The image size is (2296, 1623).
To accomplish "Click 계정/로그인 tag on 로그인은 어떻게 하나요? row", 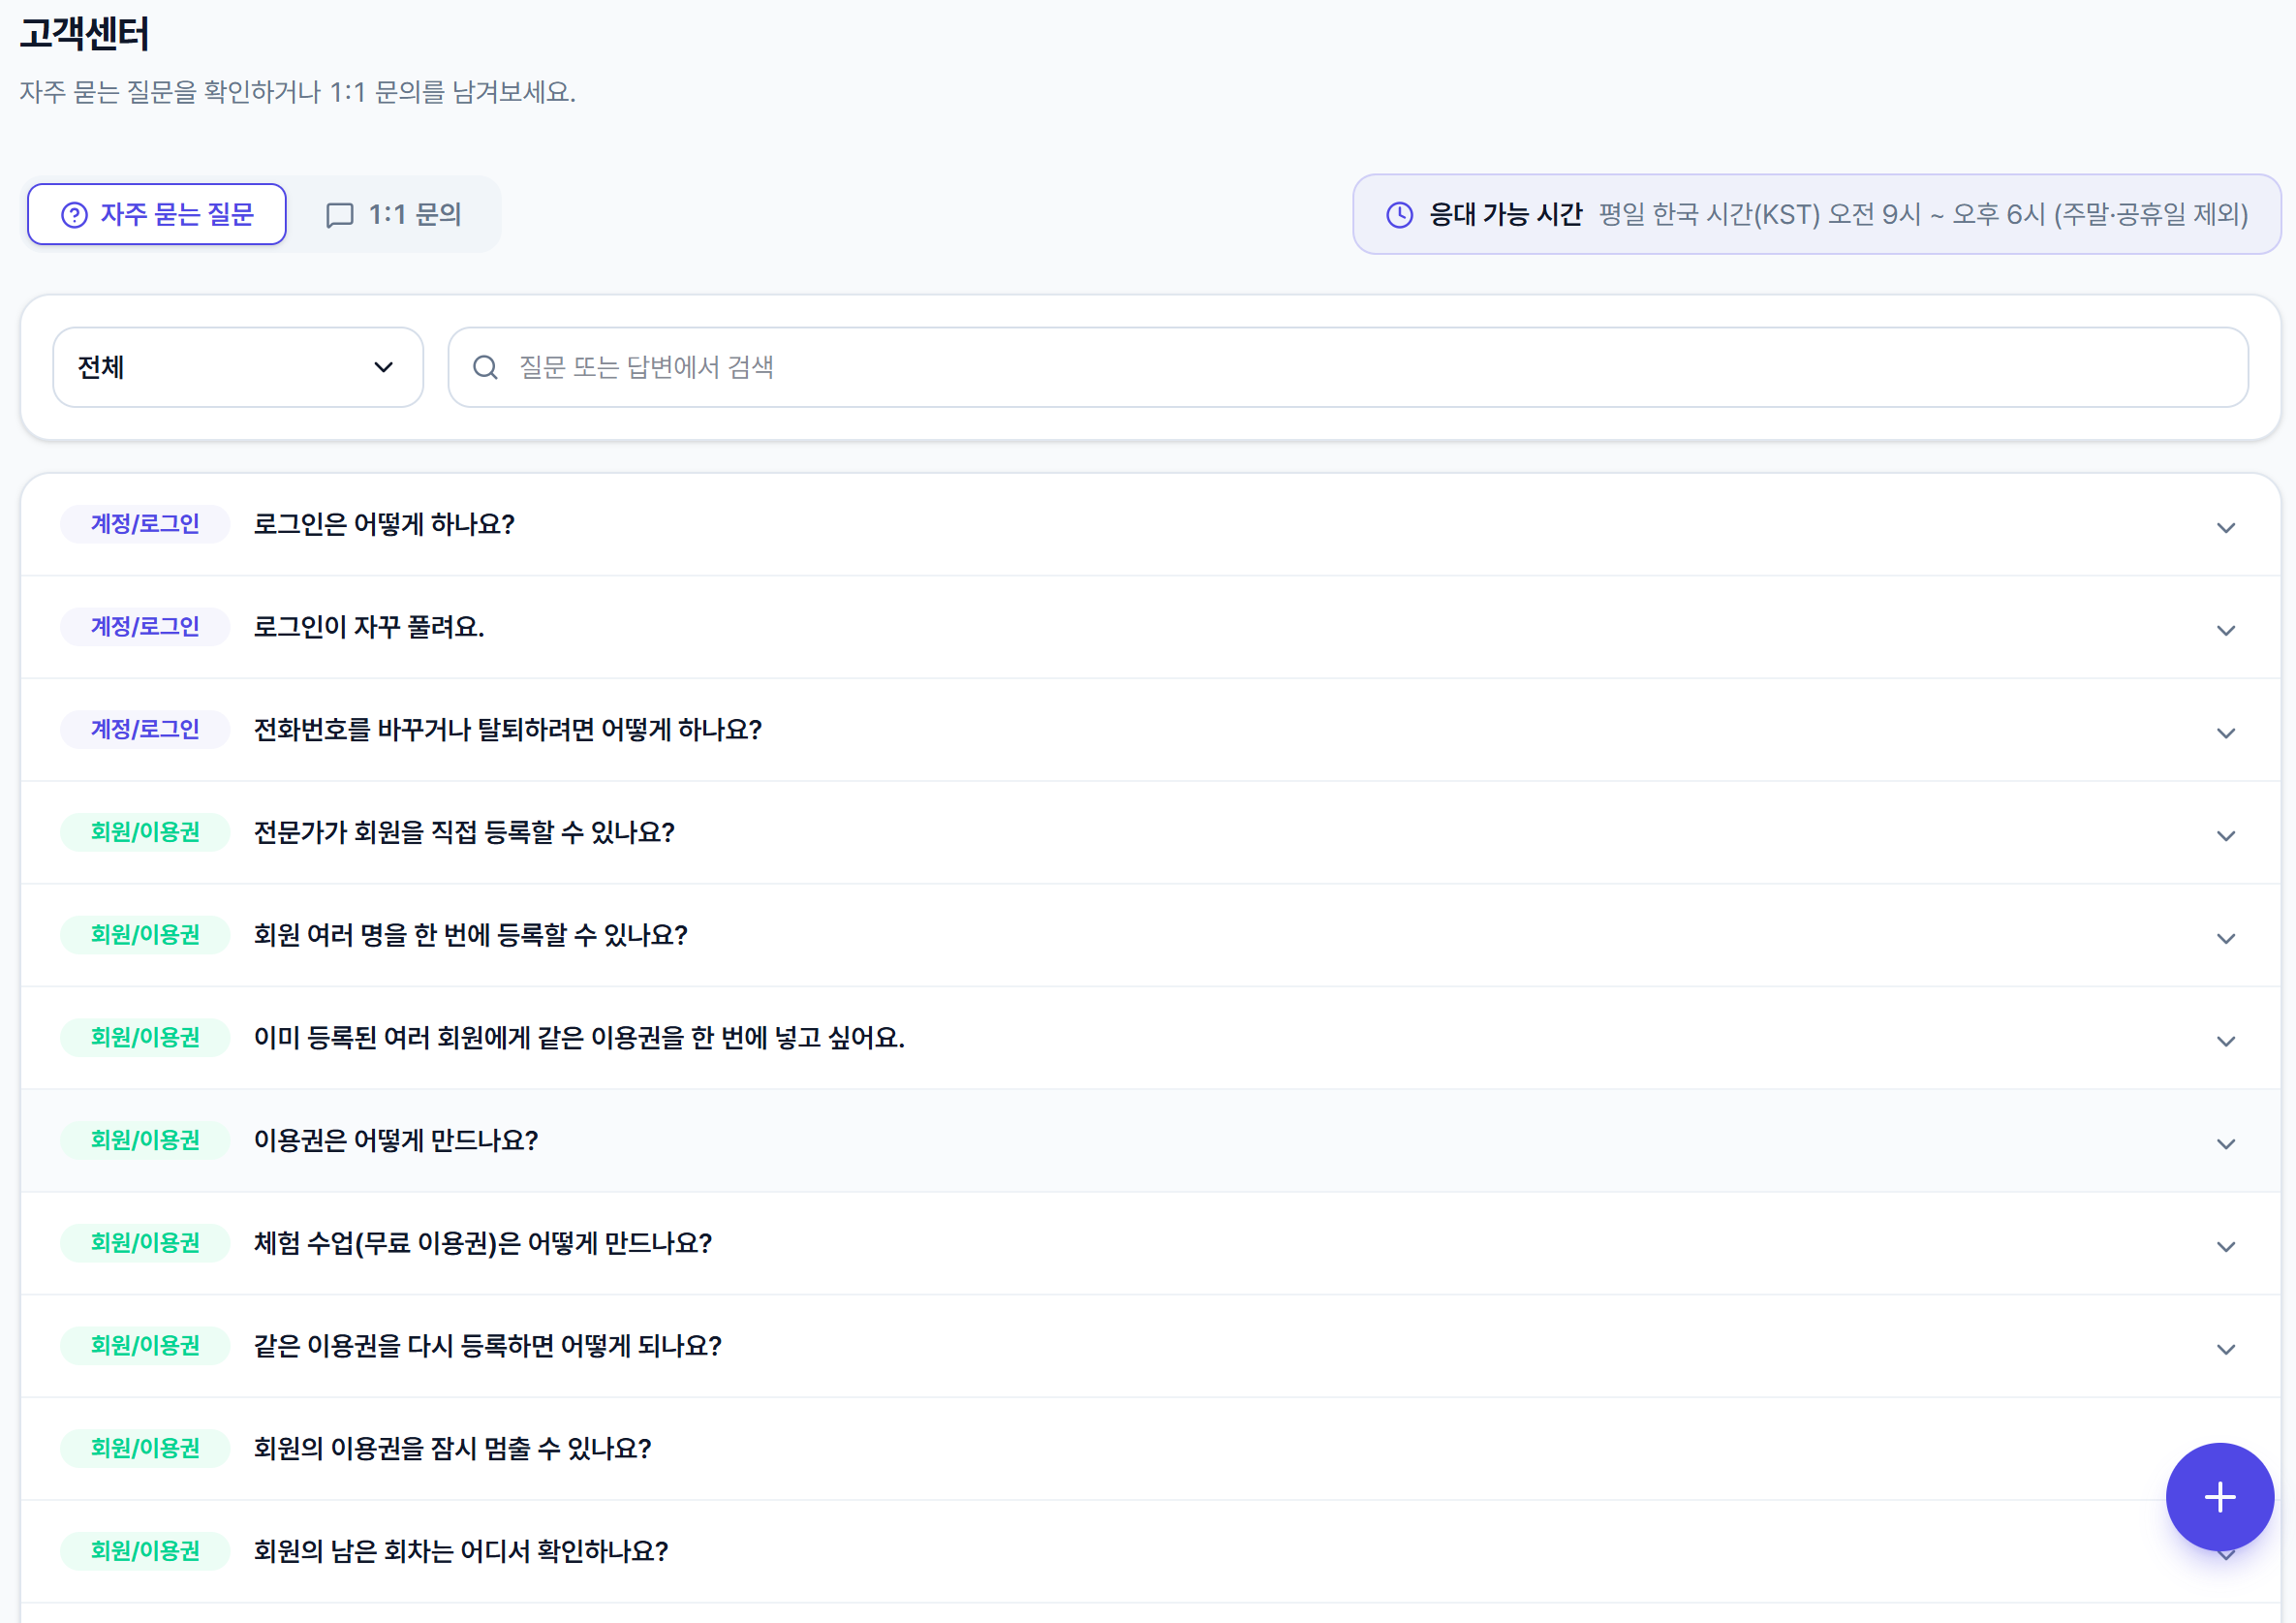I will click(x=145, y=524).
